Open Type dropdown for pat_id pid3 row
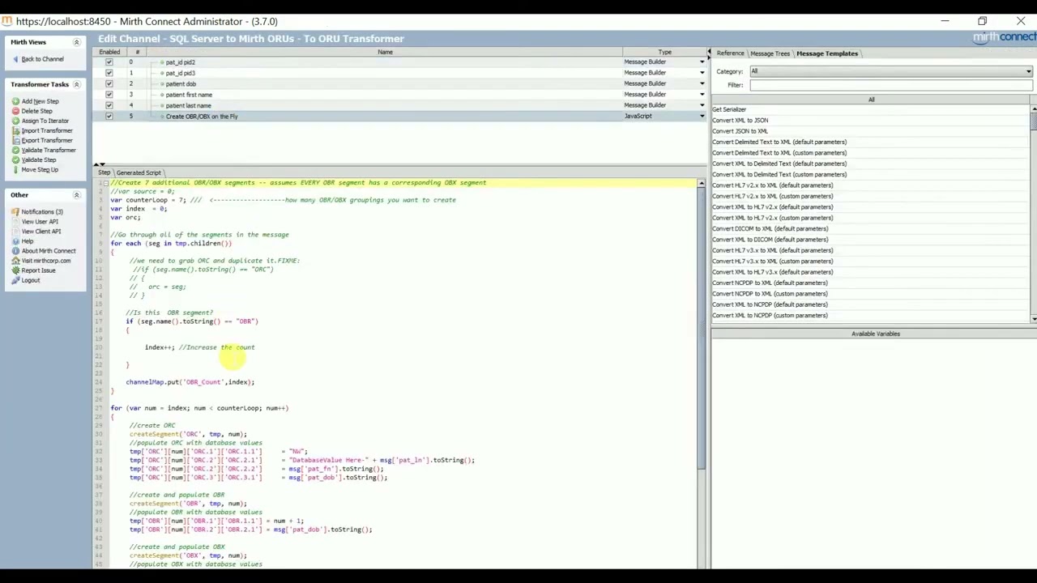The image size is (1037, 583). pos(702,73)
